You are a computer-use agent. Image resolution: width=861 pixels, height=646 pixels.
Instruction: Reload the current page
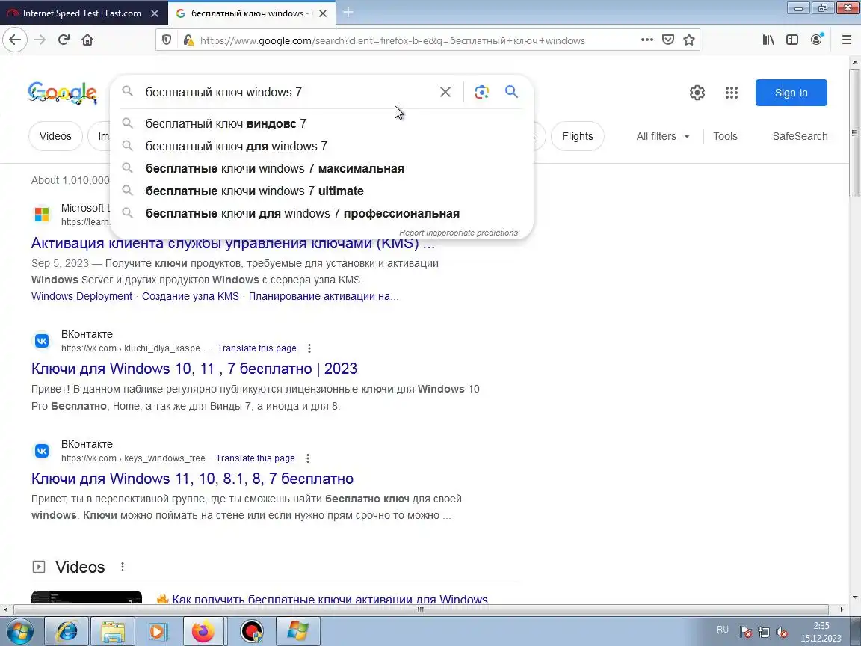coord(64,40)
